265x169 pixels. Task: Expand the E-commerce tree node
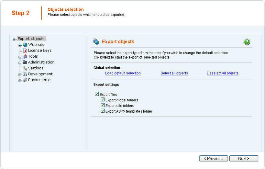click(x=20, y=81)
